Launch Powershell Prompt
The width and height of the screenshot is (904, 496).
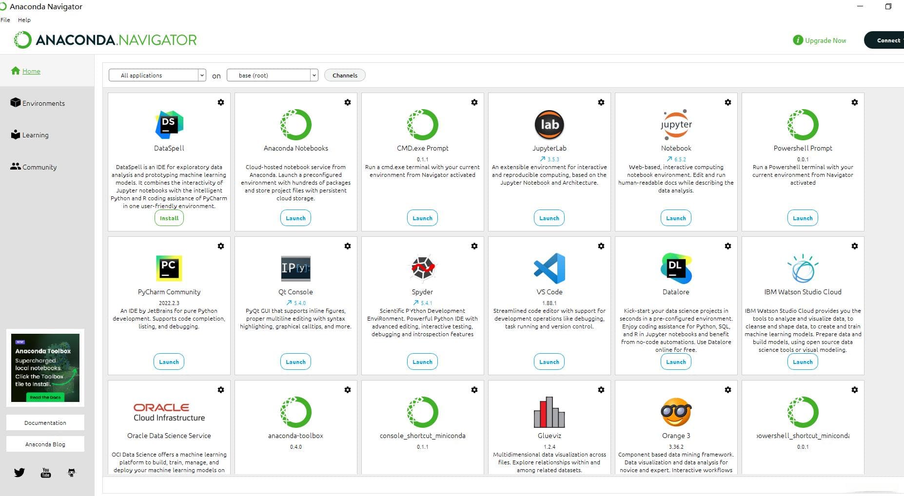(x=803, y=218)
